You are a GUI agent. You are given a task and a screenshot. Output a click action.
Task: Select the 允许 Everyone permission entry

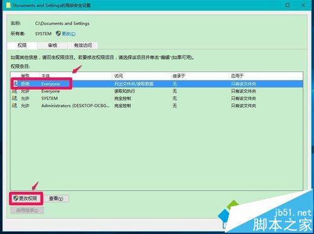[156, 91]
